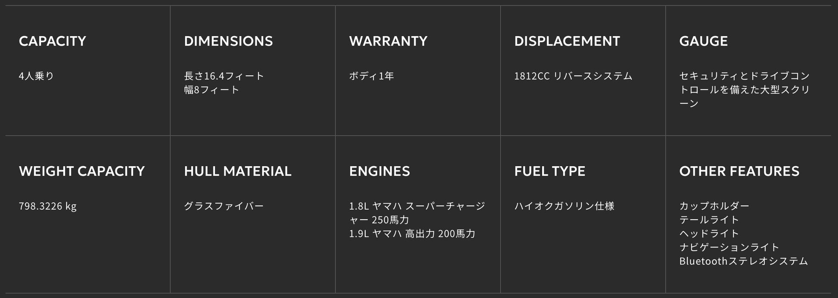Screen dimensions: 838x298
Task: Select the 1812CC リバースシステム text
Action: click(x=573, y=76)
